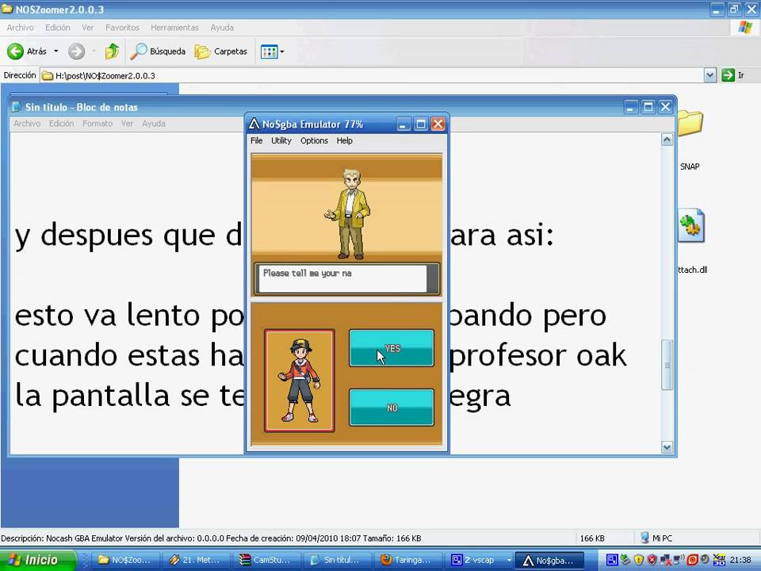Open Ayuda menu in Notepad

point(153,124)
